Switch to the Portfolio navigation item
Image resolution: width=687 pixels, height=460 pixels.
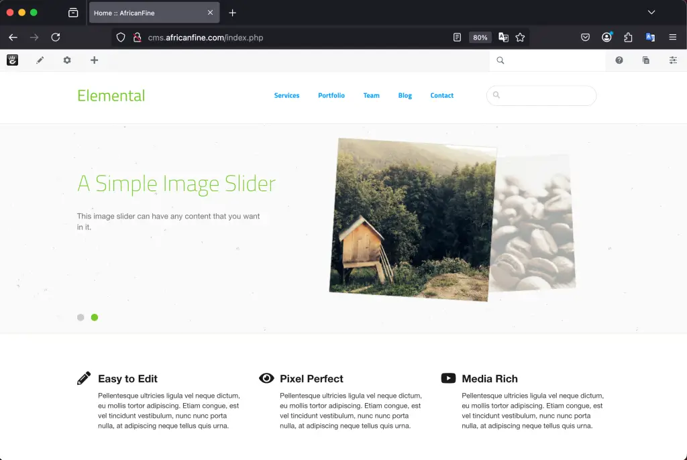click(331, 95)
